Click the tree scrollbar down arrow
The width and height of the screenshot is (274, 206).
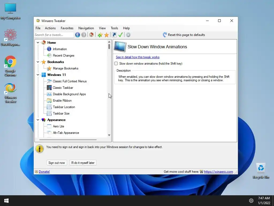coord(109,135)
